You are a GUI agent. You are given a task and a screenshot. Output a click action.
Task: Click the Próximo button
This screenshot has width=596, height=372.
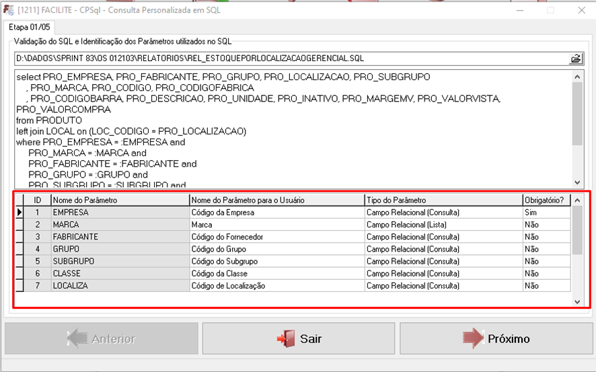496,339
